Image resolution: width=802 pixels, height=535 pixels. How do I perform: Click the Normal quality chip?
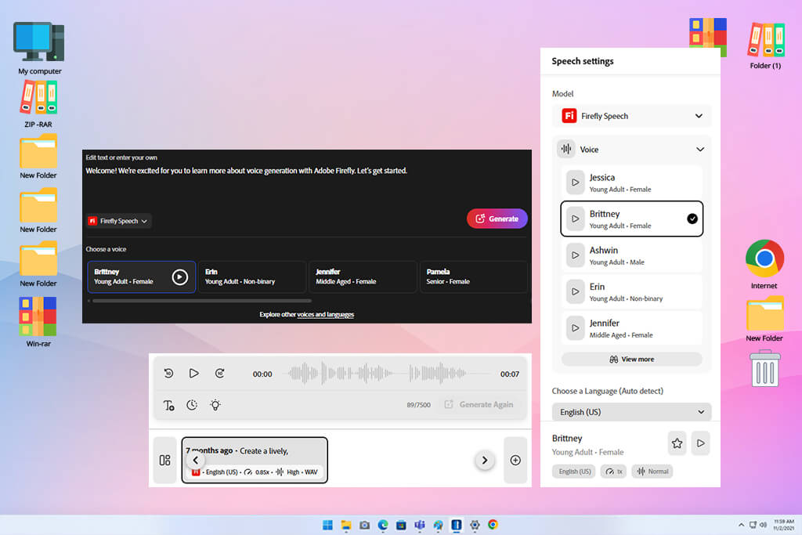[x=652, y=472]
